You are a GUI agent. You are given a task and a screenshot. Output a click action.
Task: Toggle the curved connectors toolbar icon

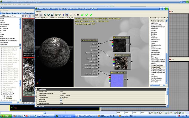click(x=67, y=15)
